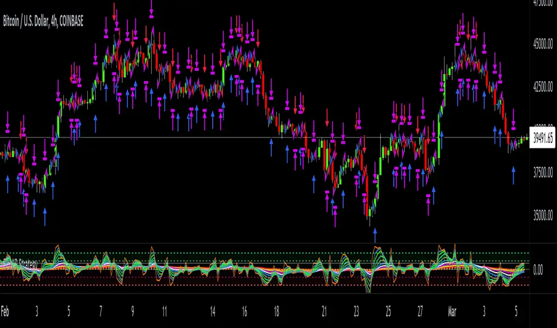557x328 pixels.
Task: Choose the 16 date on time axis
Action: [244, 312]
